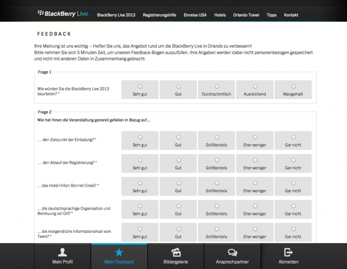
Task: Rate deutschsprachige Organisation as Sehr gut
Action: click(140, 206)
